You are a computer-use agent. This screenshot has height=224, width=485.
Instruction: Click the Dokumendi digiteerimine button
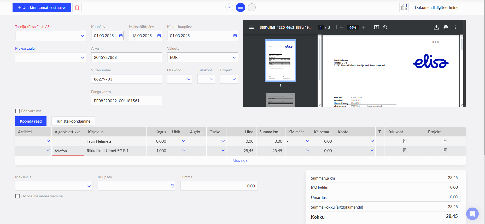436,7
